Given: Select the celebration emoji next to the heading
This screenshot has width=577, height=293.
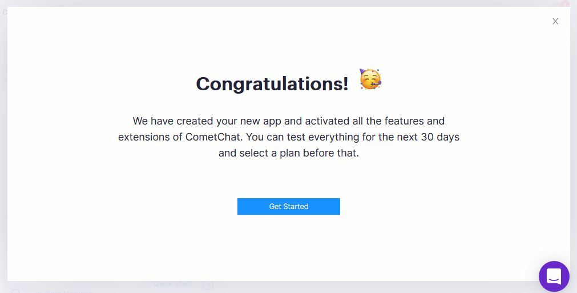Looking at the screenshot, I should coord(370,80).
